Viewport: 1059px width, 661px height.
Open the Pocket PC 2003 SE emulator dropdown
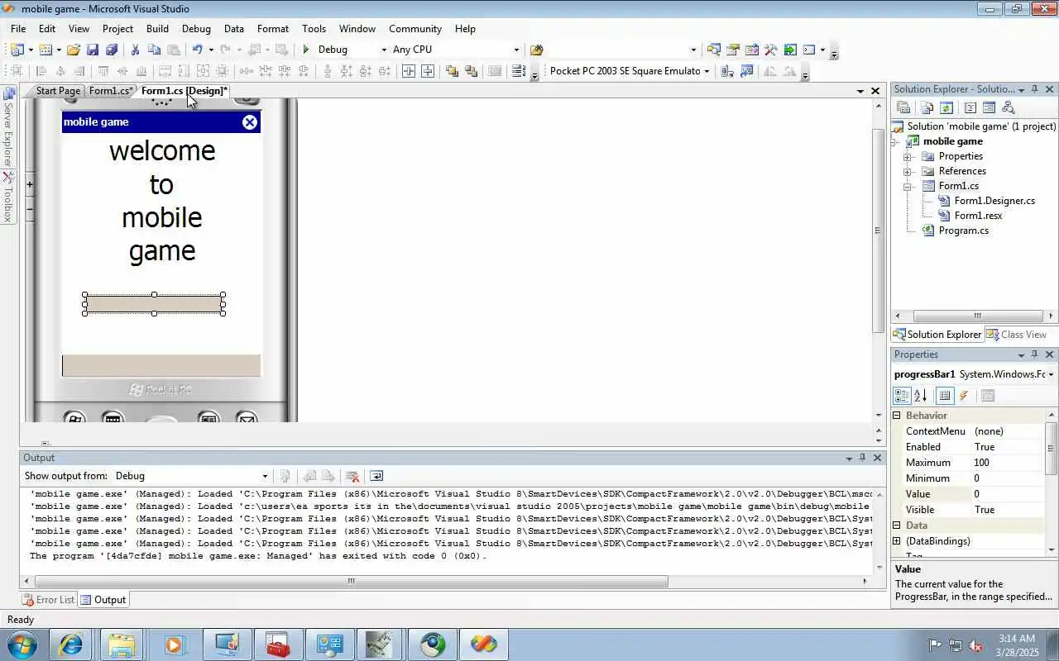[x=707, y=71]
